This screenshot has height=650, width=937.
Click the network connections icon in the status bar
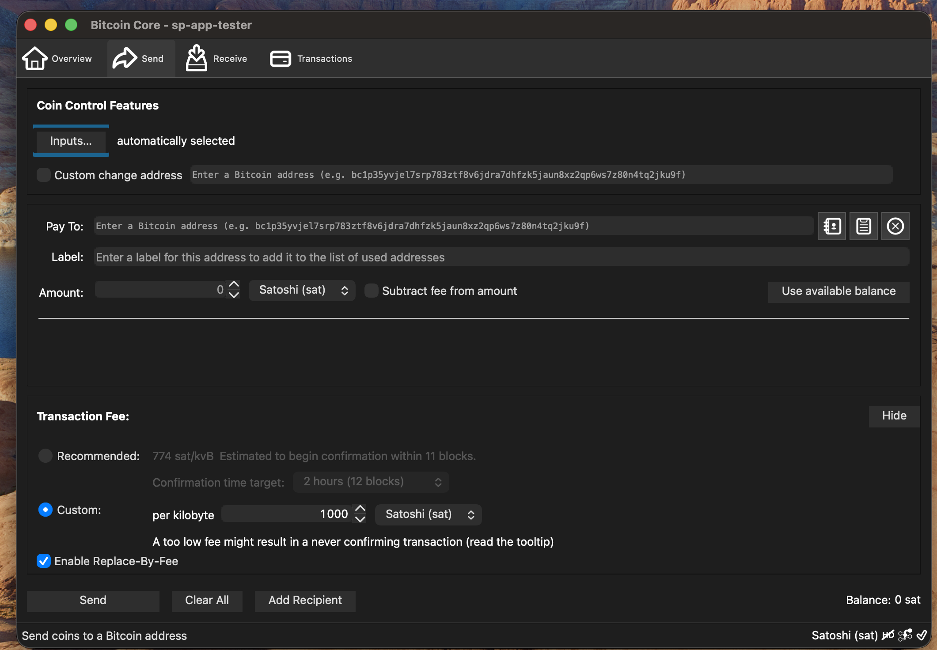click(x=905, y=635)
